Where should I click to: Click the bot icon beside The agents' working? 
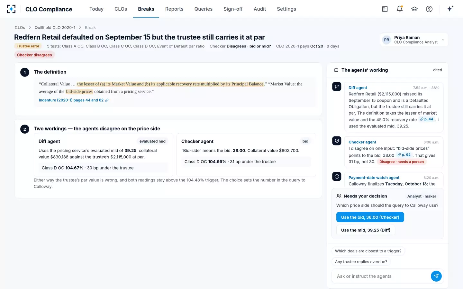click(x=336, y=70)
